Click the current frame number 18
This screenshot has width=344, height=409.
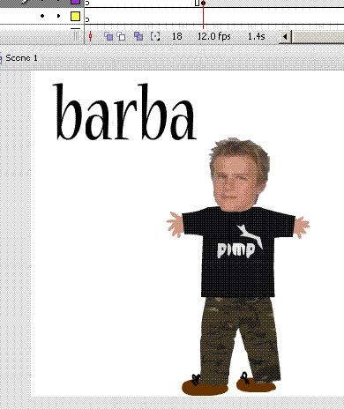point(177,37)
